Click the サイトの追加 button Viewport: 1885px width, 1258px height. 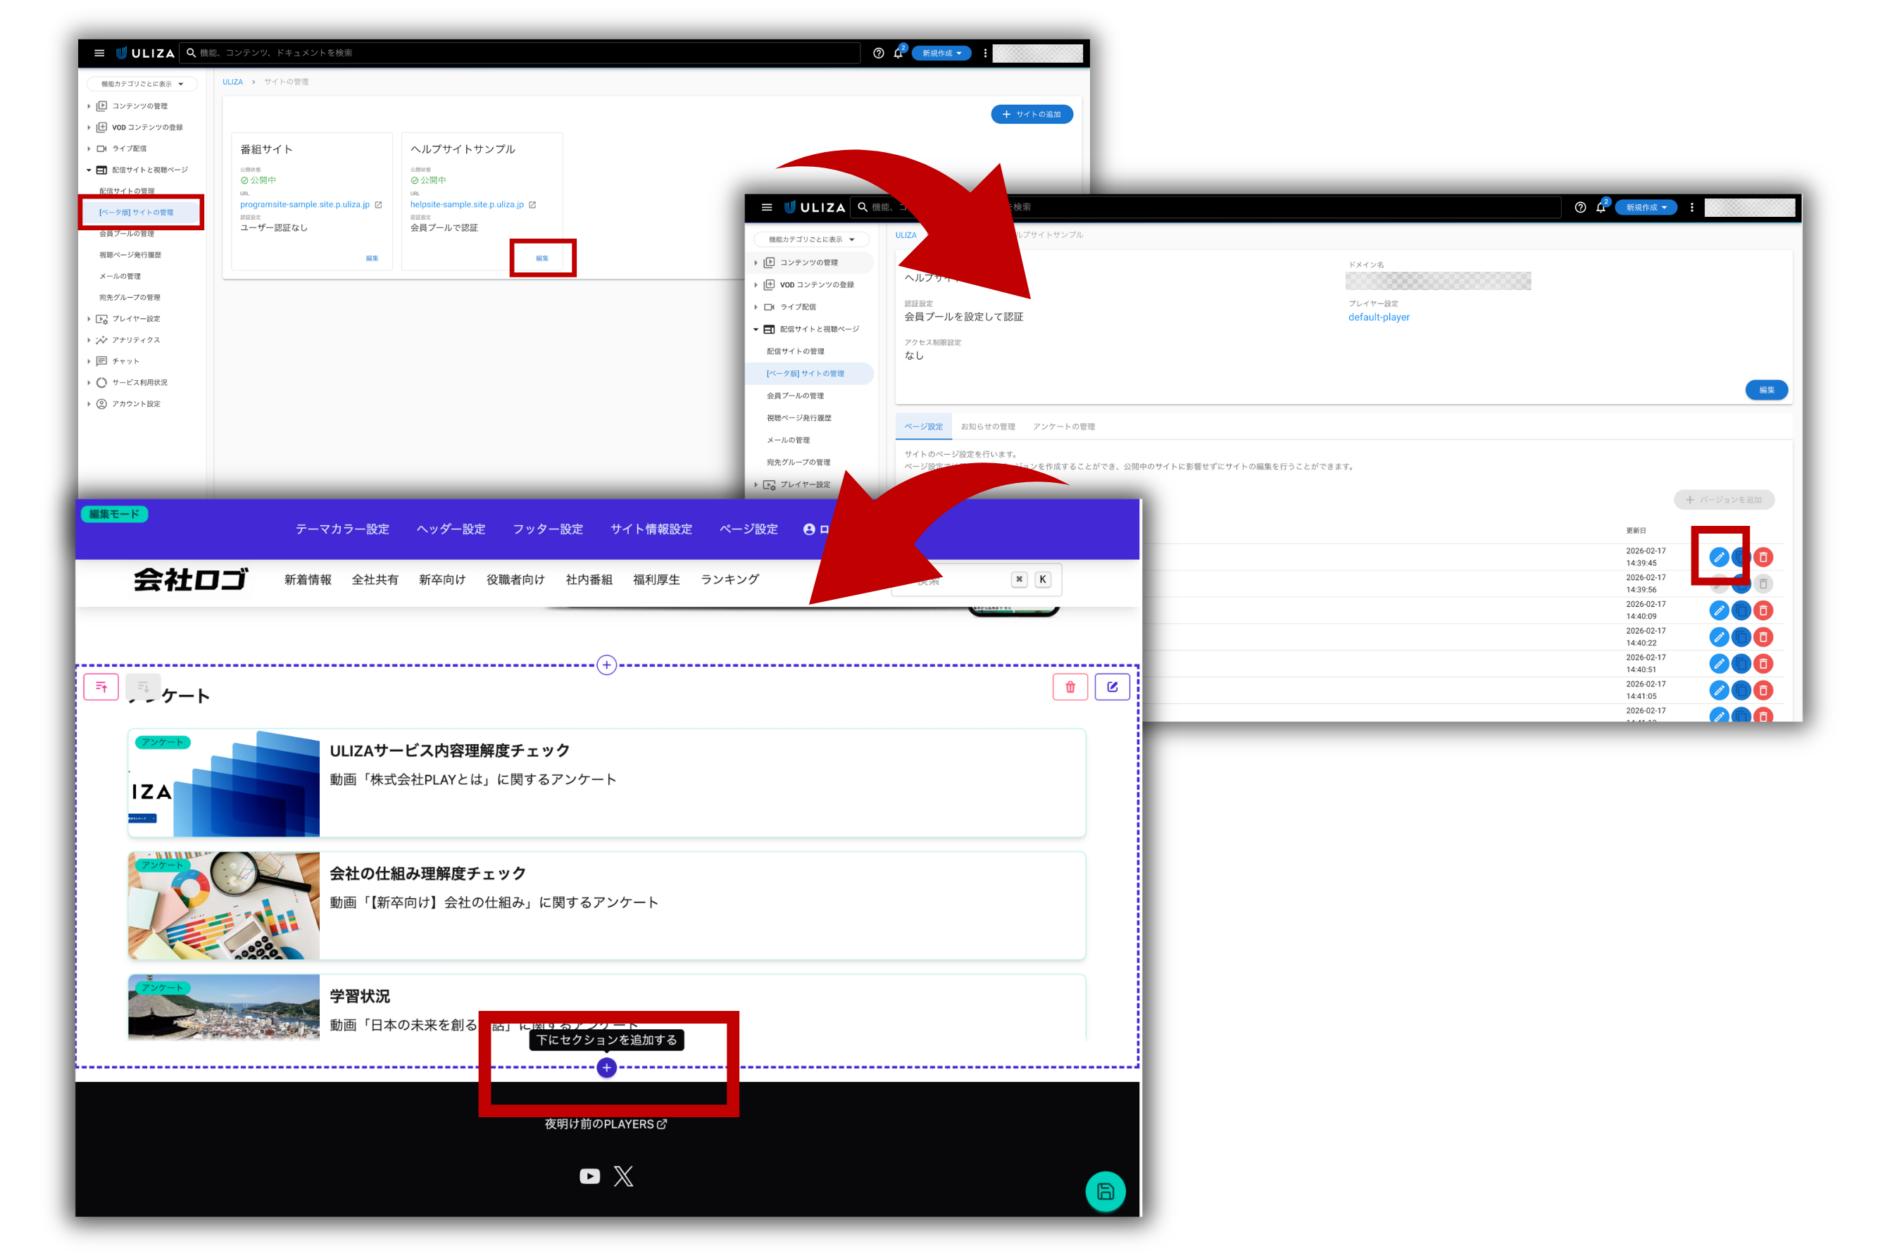coord(1032,114)
